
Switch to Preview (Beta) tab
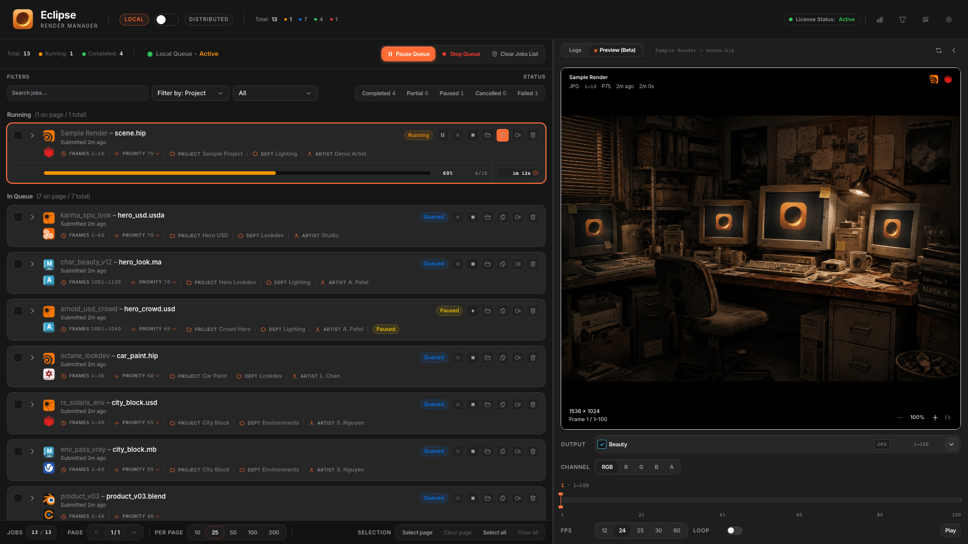click(x=615, y=50)
